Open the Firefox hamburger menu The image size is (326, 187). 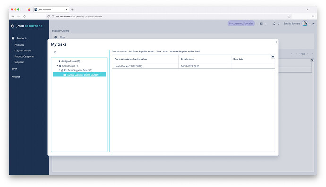(x=313, y=17)
